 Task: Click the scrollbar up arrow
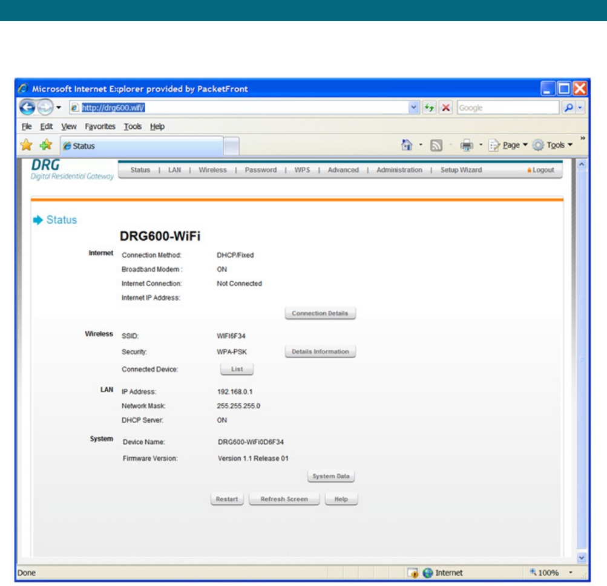[x=581, y=164]
